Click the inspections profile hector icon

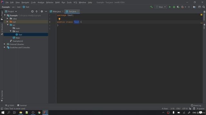coord(194,109)
